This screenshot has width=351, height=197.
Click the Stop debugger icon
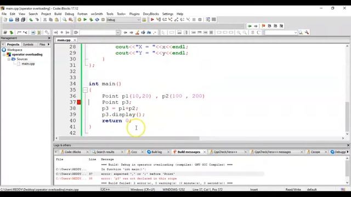click(x=200, y=20)
